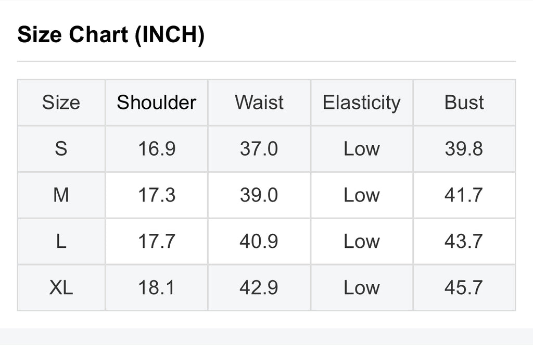Click the L size row label
Viewport: 533px width, 353px height.
point(61,242)
